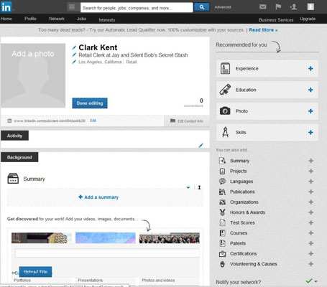The width and height of the screenshot is (327, 287).
Task: Click Edit profile URL link
Action: point(93,121)
